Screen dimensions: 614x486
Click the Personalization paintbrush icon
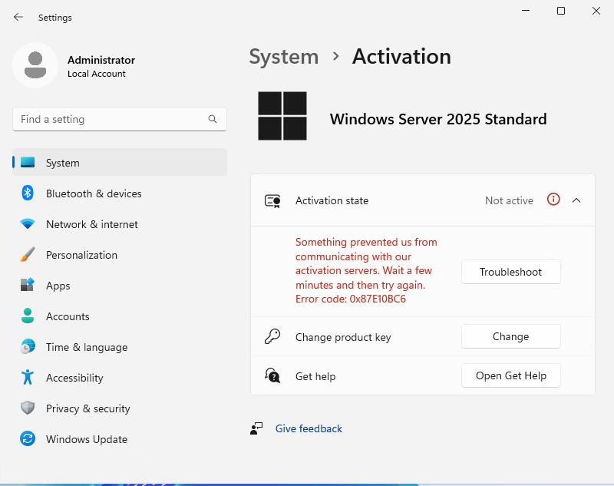(28, 255)
